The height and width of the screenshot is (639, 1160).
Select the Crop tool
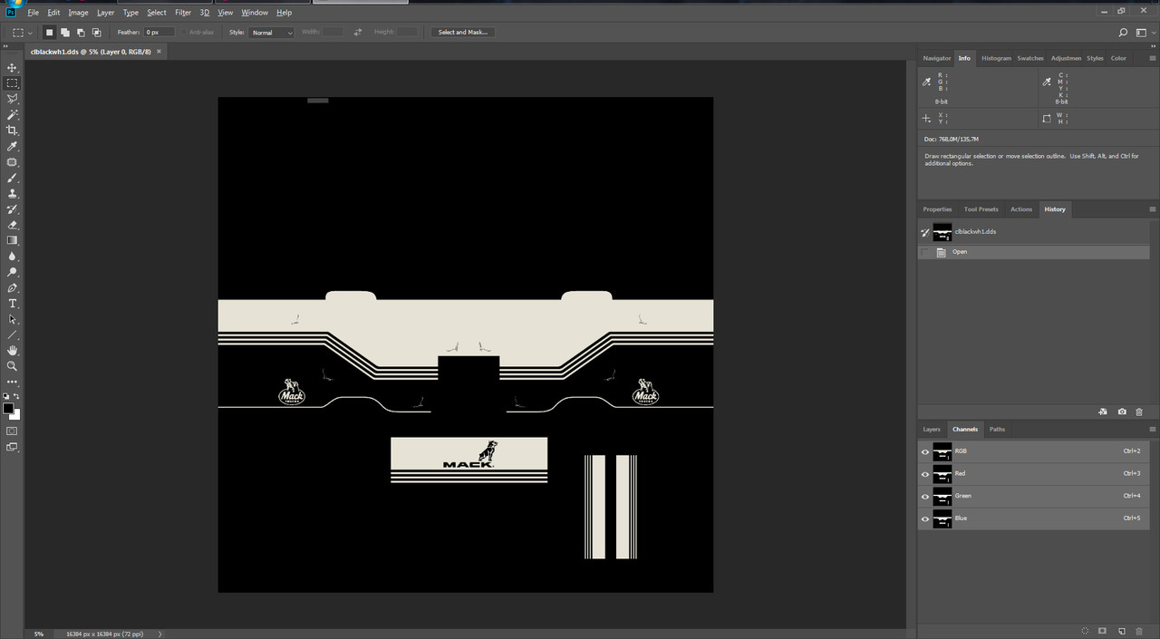[x=13, y=131]
